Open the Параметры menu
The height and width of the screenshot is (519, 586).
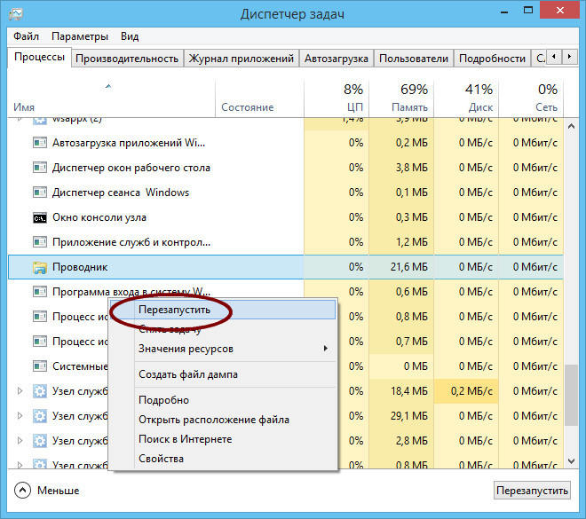(x=80, y=36)
